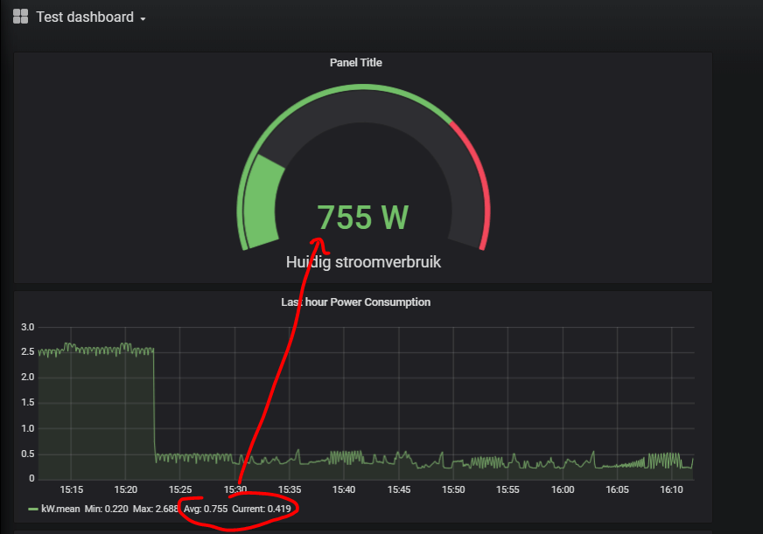
Task: Click the 15:50 time axis label
Action: 453,489
